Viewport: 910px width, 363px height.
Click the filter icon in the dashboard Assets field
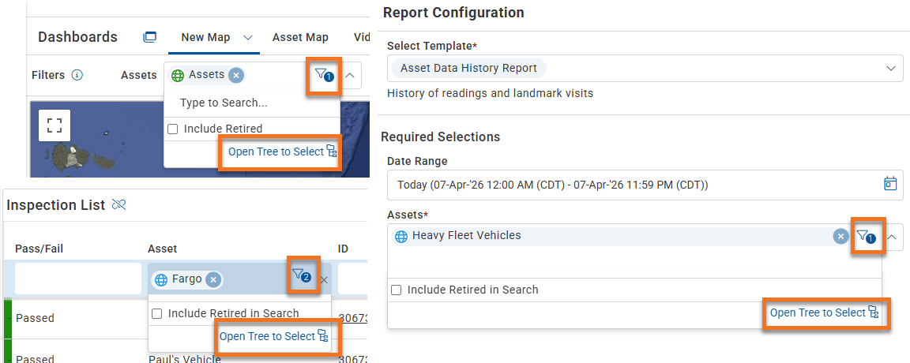coord(325,75)
